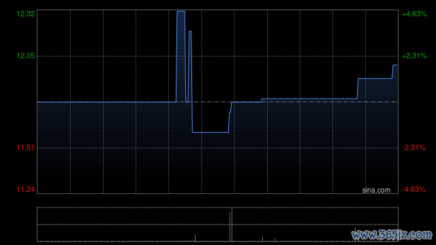Click the slightly raised middle plateau of the price line
This screenshot has height=245, width=436.
click(309, 99)
